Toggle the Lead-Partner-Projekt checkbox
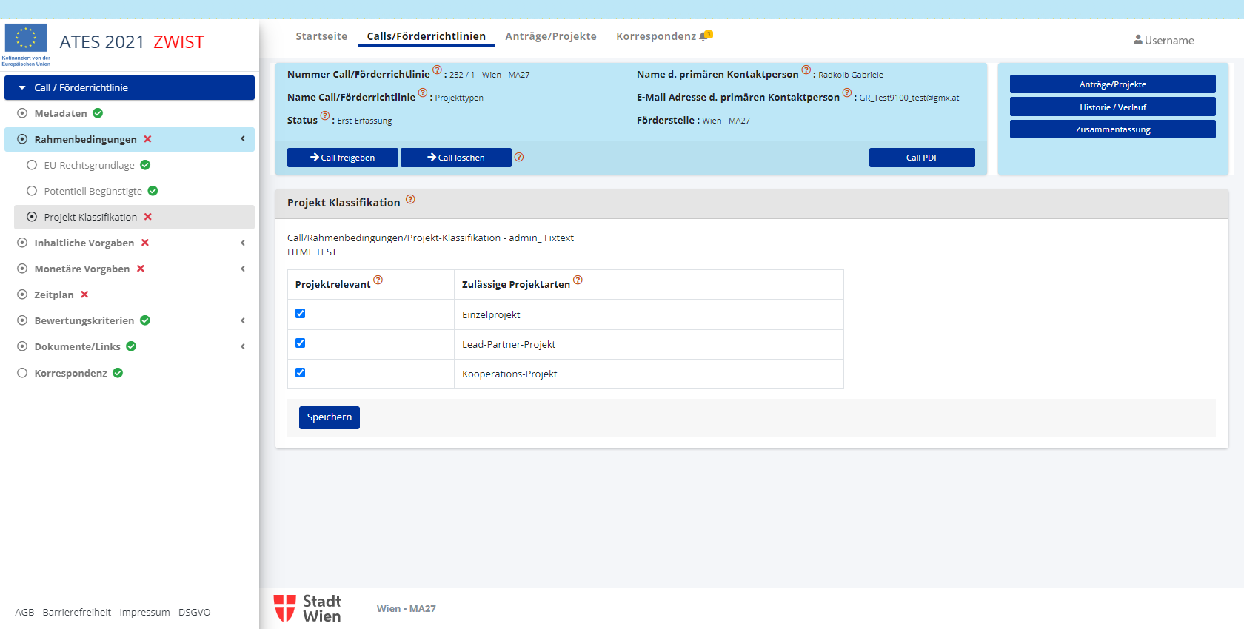The height and width of the screenshot is (629, 1244). click(301, 343)
